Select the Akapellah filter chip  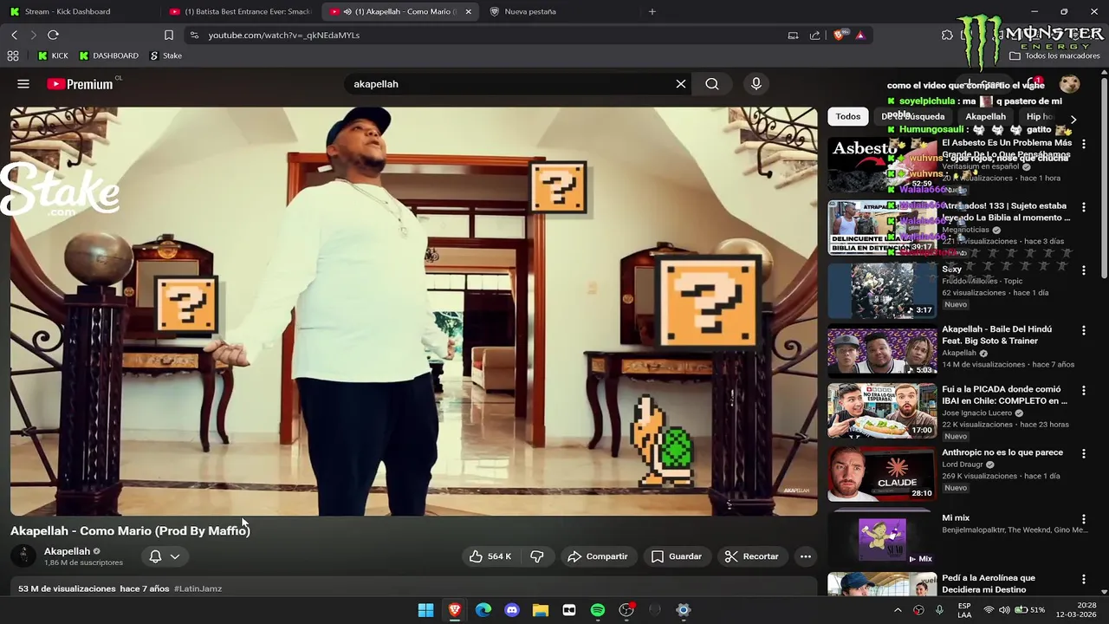[986, 116]
